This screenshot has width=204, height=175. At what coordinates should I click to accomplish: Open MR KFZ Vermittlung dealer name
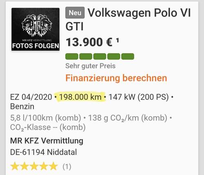(x=47, y=141)
